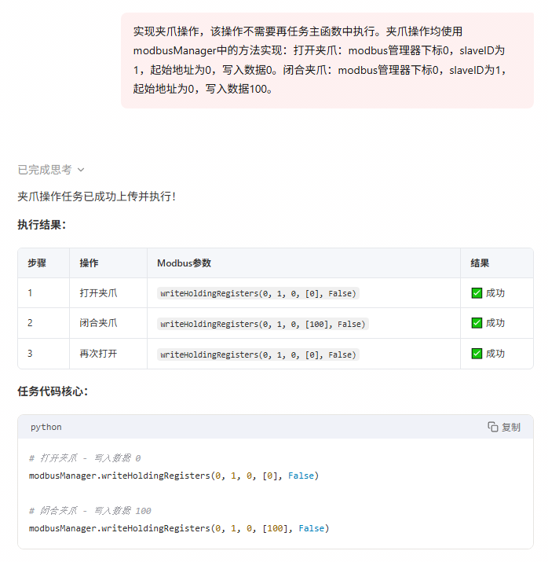Click the comment line 闭合夹爪 - 写入数据 100

(x=90, y=511)
